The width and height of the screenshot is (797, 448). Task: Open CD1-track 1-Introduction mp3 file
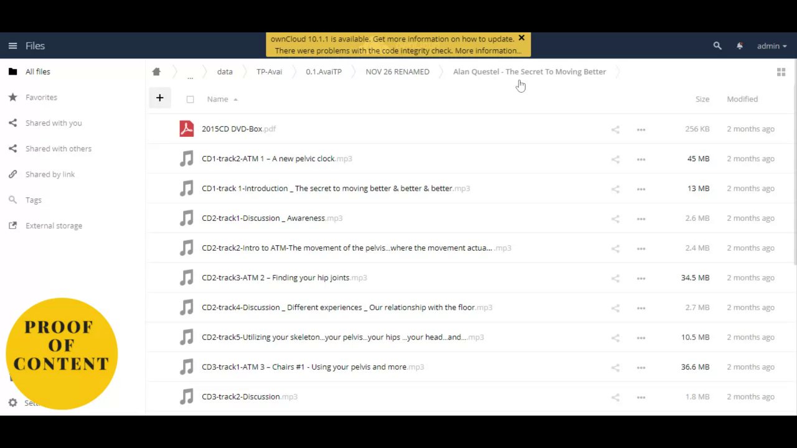point(336,188)
